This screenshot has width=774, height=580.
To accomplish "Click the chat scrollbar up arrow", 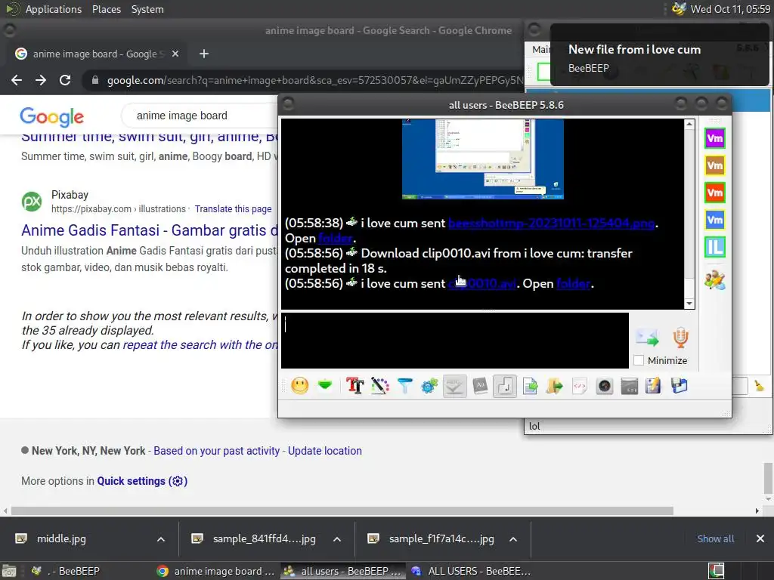I will point(689,125).
